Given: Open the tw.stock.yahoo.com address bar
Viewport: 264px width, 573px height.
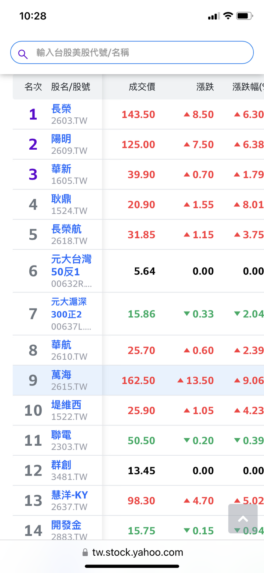Looking at the screenshot, I should point(132,552).
